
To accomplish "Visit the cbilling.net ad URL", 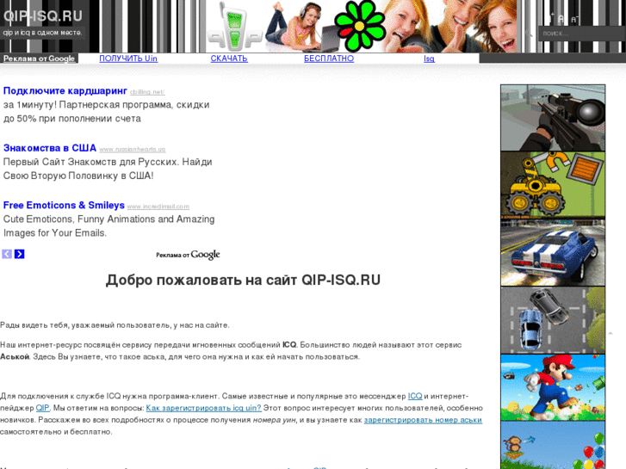I will coord(147,92).
